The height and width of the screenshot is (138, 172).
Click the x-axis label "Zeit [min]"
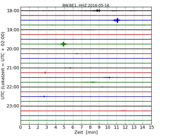click(x=86, y=132)
